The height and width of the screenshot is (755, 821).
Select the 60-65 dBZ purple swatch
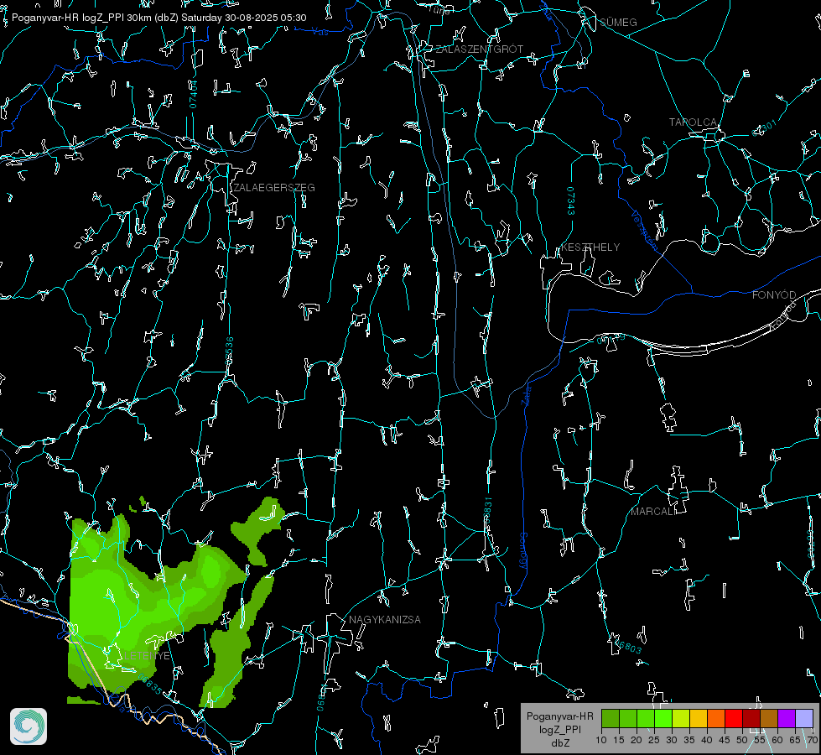coord(787,718)
